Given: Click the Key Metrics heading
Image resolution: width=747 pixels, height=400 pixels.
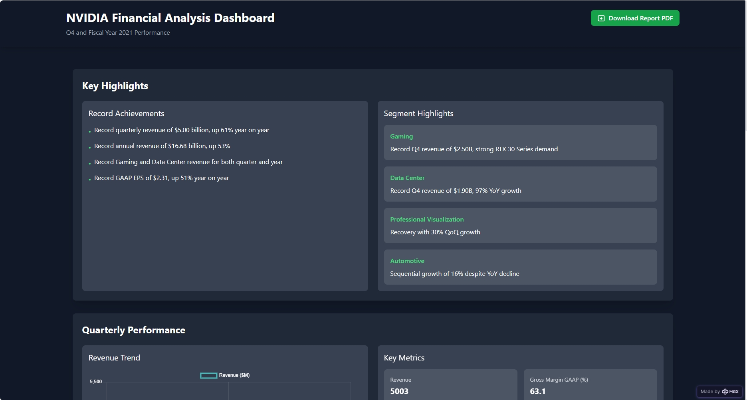Looking at the screenshot, I should (x=404, y=358).
